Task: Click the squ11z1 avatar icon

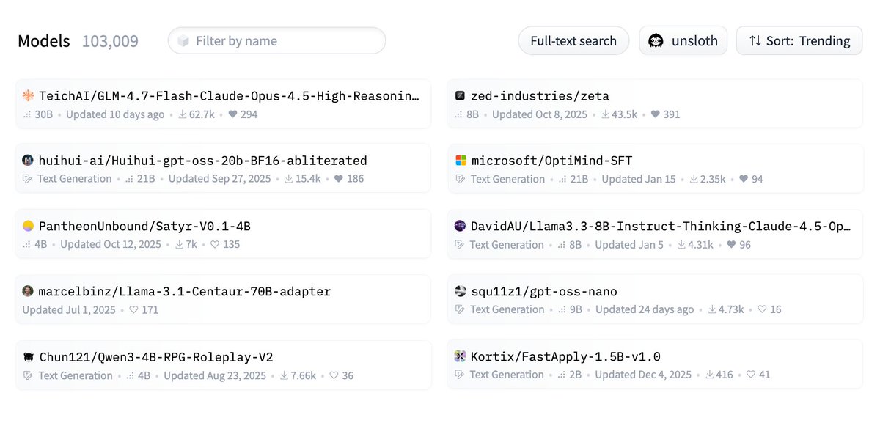Action: [x=461, y=291]
